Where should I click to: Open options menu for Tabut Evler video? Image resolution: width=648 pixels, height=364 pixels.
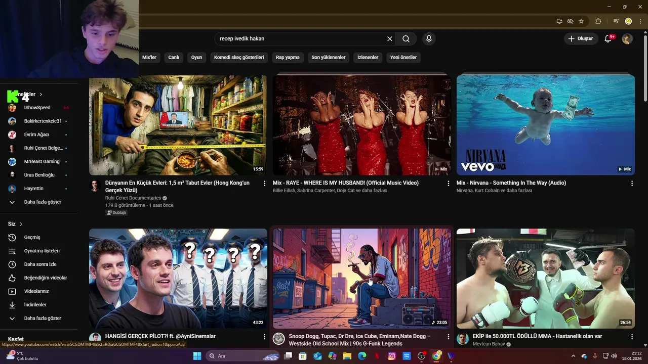coord(264,184)
